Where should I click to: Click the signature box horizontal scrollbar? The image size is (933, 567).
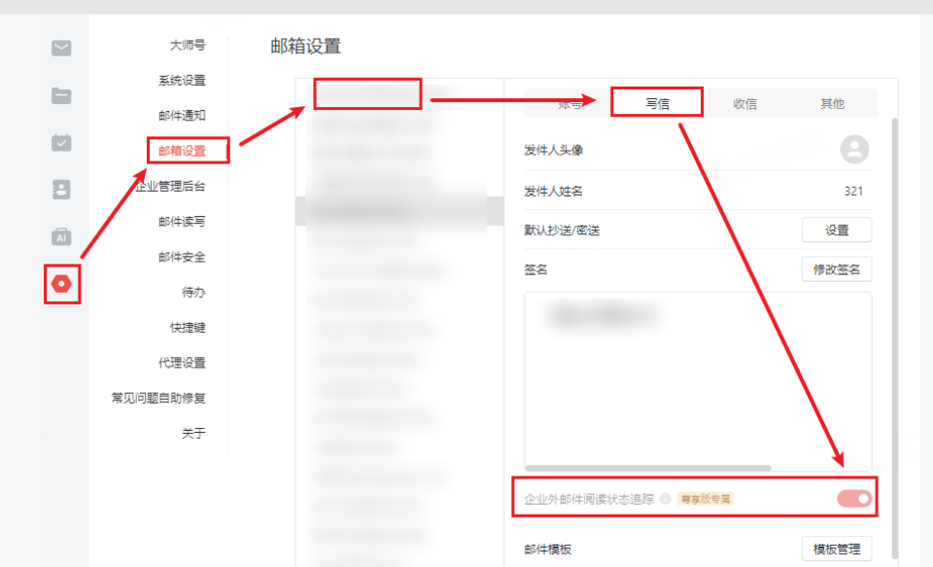(648, 468)
